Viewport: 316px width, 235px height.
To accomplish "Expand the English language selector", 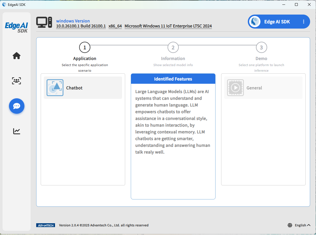I will (x=302, y=225).
